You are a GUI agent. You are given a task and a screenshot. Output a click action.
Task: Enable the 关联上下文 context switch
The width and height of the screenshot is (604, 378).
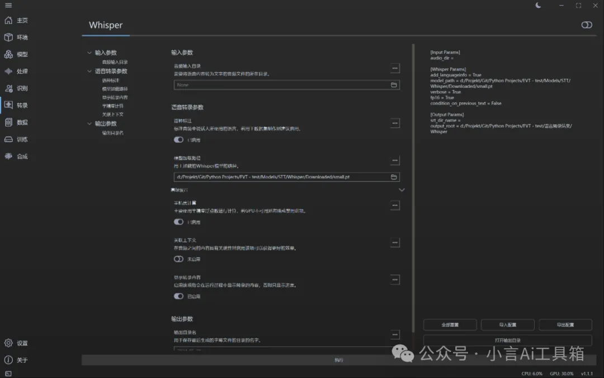coord(178,259)
